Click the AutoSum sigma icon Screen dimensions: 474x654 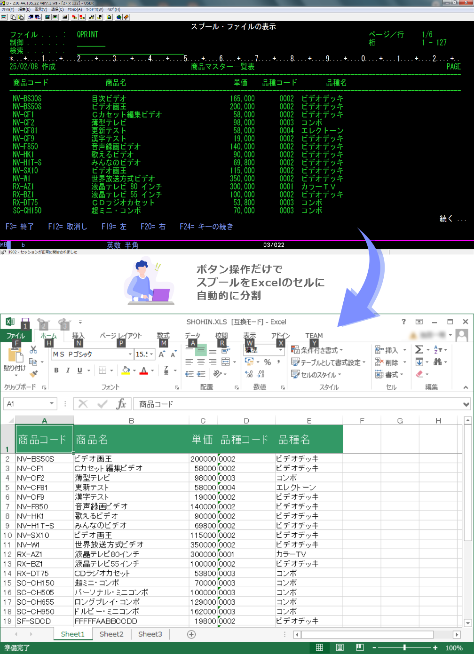coord(419,350)
